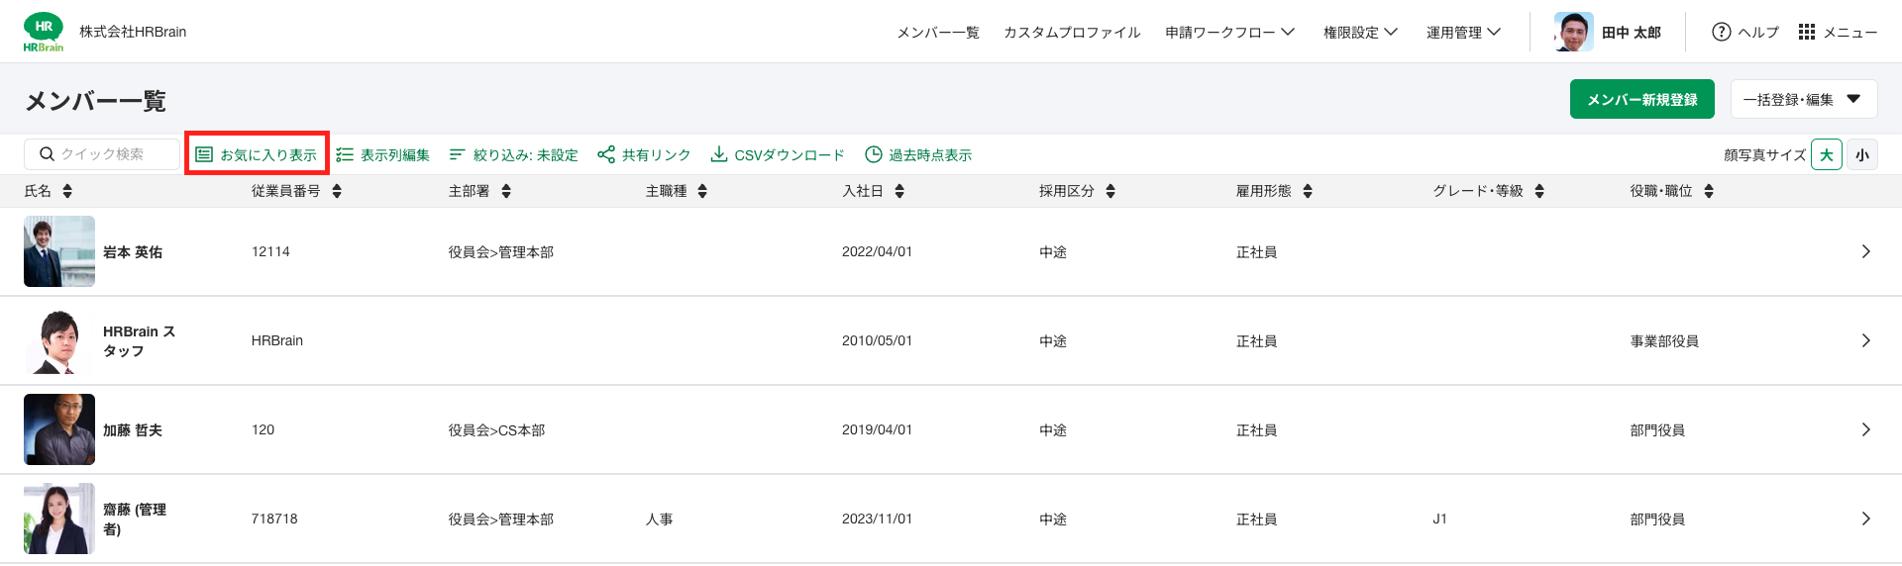
Task: Expand 申請ワークフロー dropdown
Action: pyautogui.click(x=1230, y=32)
